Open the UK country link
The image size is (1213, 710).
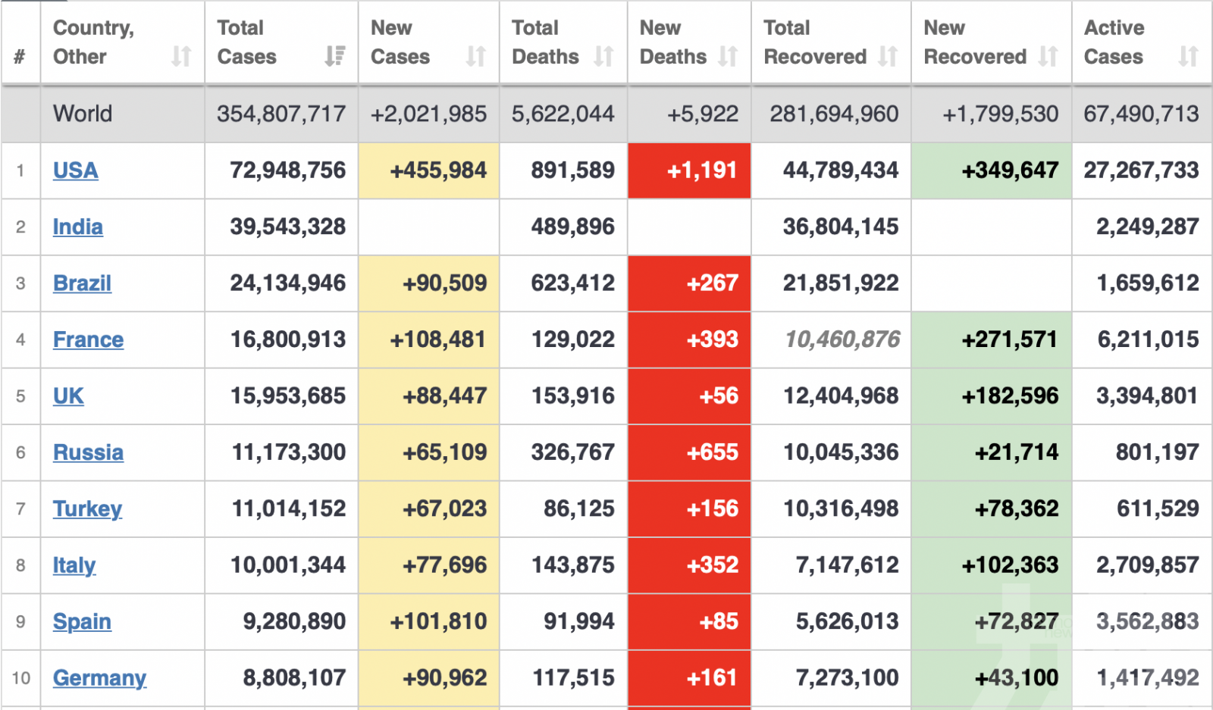point(68,396)
